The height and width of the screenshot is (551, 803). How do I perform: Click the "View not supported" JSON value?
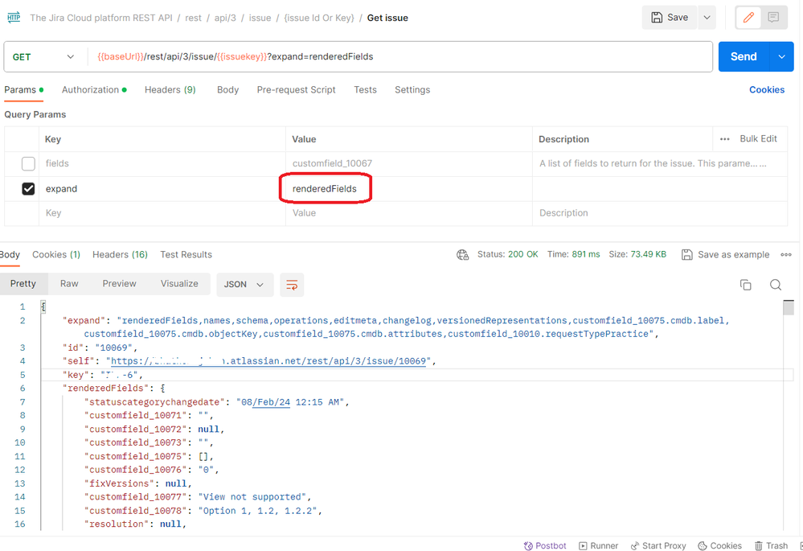coord(252,496)
